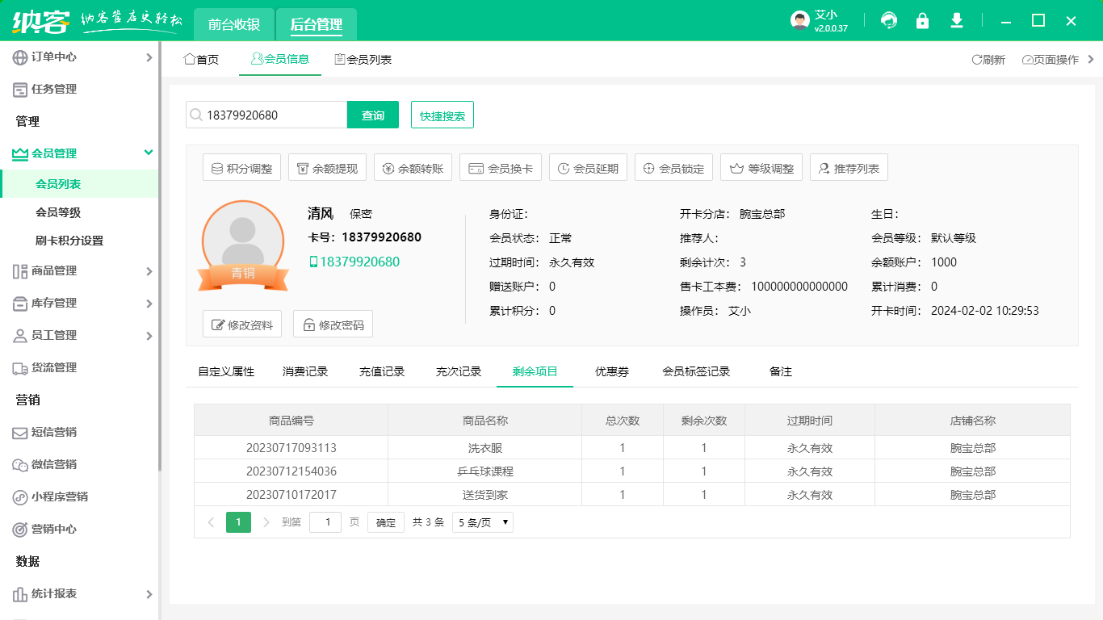Switch to the 前台收银 top tab
Screen dimensions: 1103x620
[x=234, y=24]
